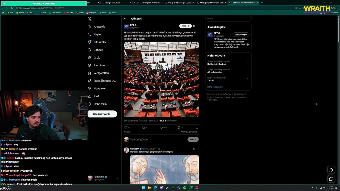Screen dimensions: 340x191
Task: Open Sohbet messages
Action: coord(95,50)
